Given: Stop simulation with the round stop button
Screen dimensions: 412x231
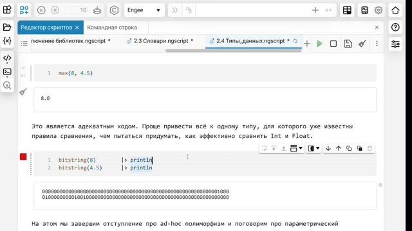Looking at the screenshot, I should click(55, 10).
